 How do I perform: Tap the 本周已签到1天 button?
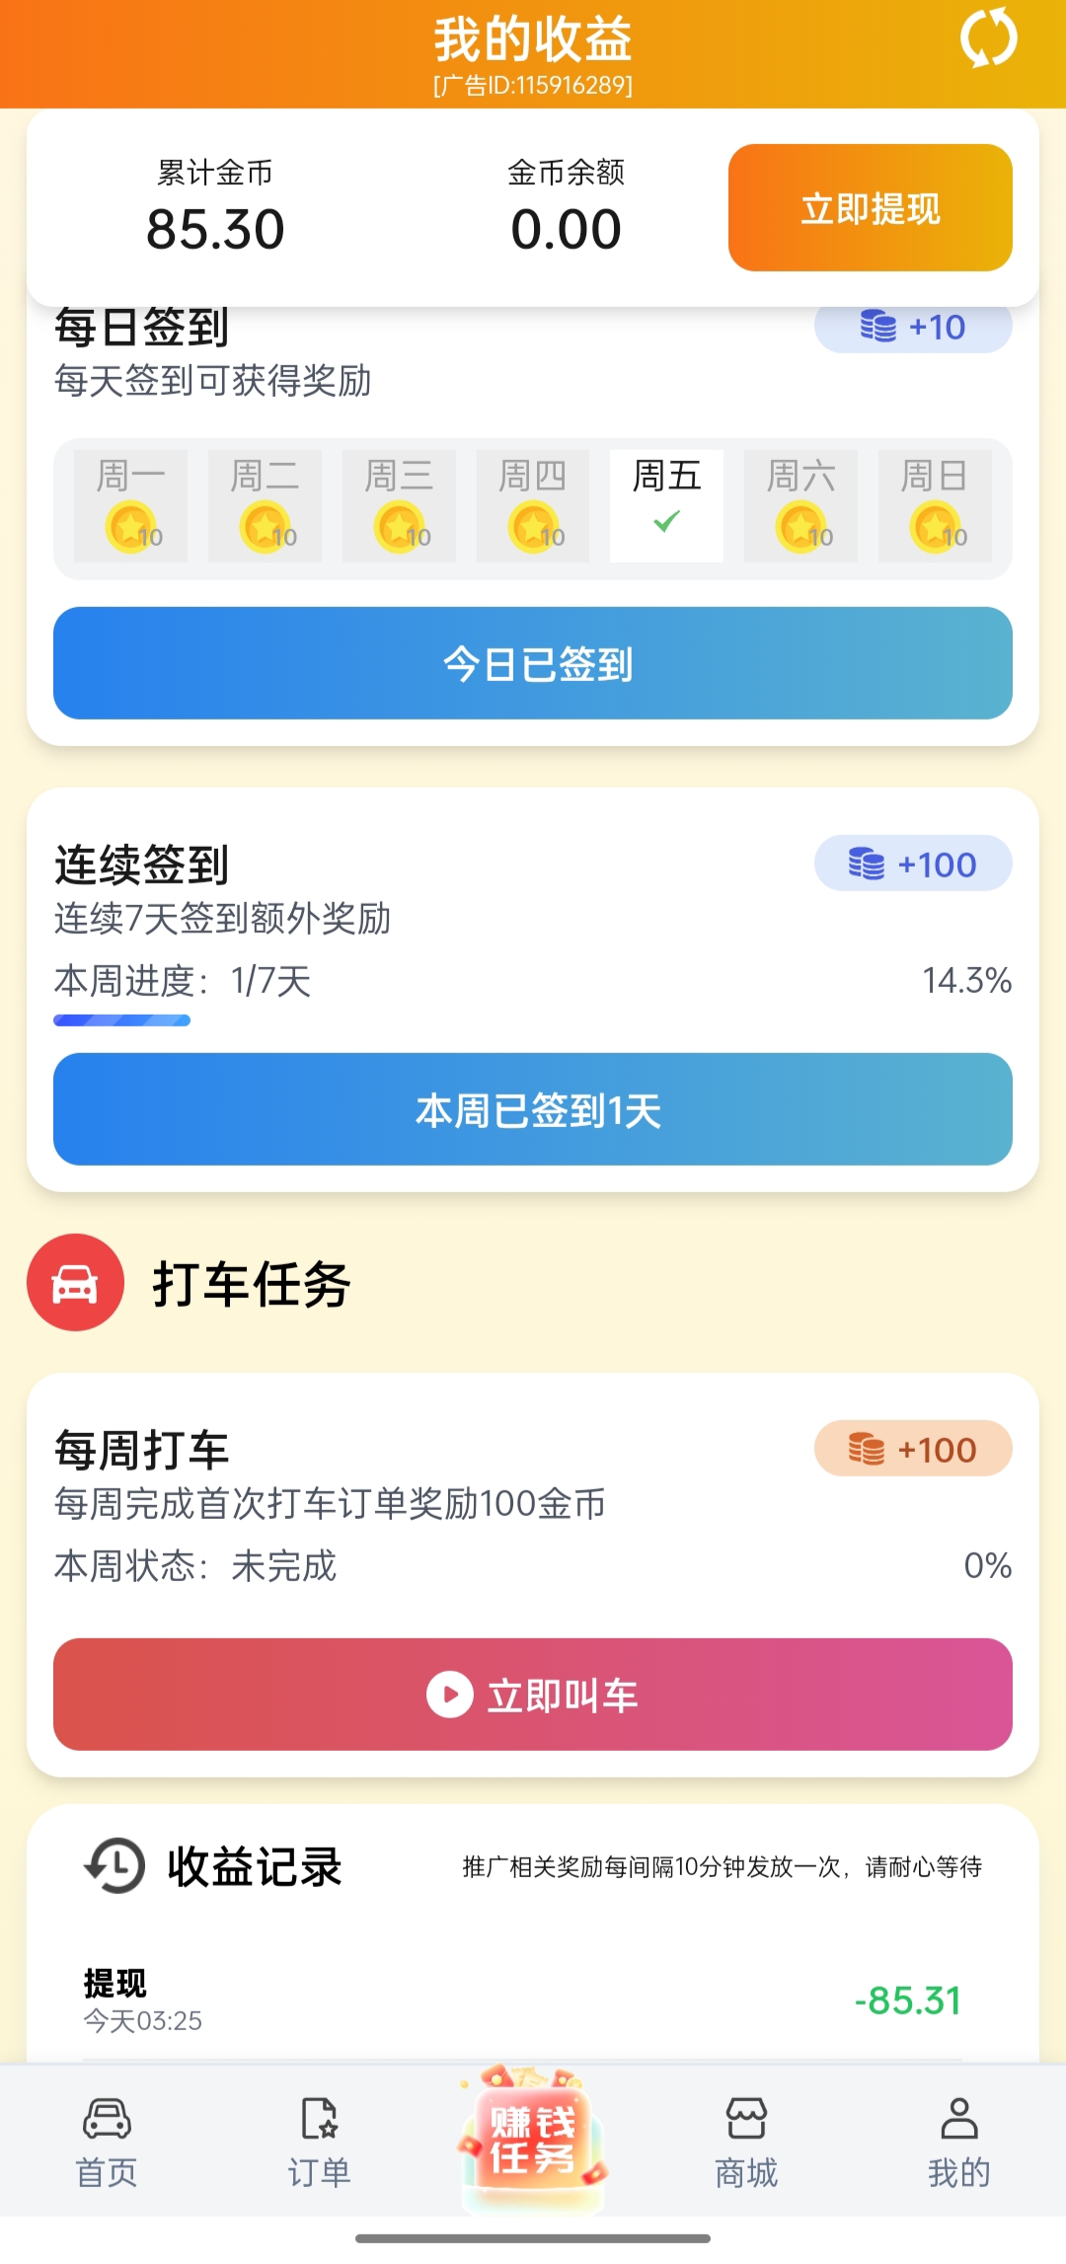(x=533, y=1109)
